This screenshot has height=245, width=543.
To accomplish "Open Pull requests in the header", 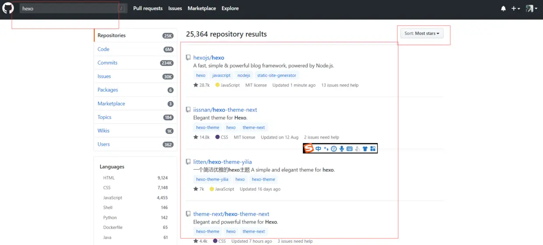I will (148, 8).
